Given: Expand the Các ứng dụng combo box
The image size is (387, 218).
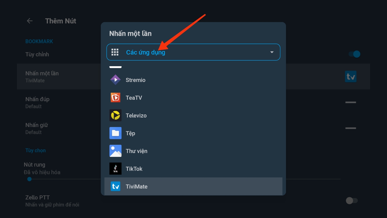Looking at the screenshot, I should [193, 52].
